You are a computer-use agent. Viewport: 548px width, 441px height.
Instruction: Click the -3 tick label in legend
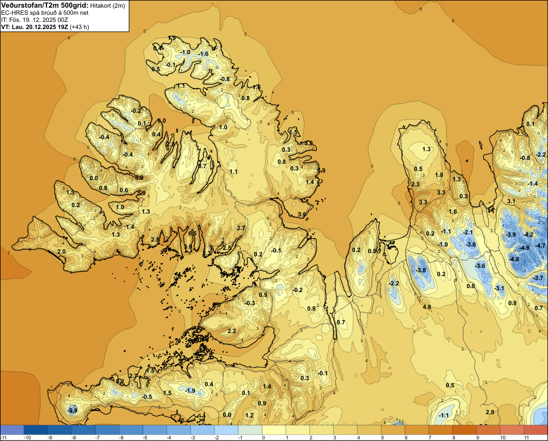193,438
